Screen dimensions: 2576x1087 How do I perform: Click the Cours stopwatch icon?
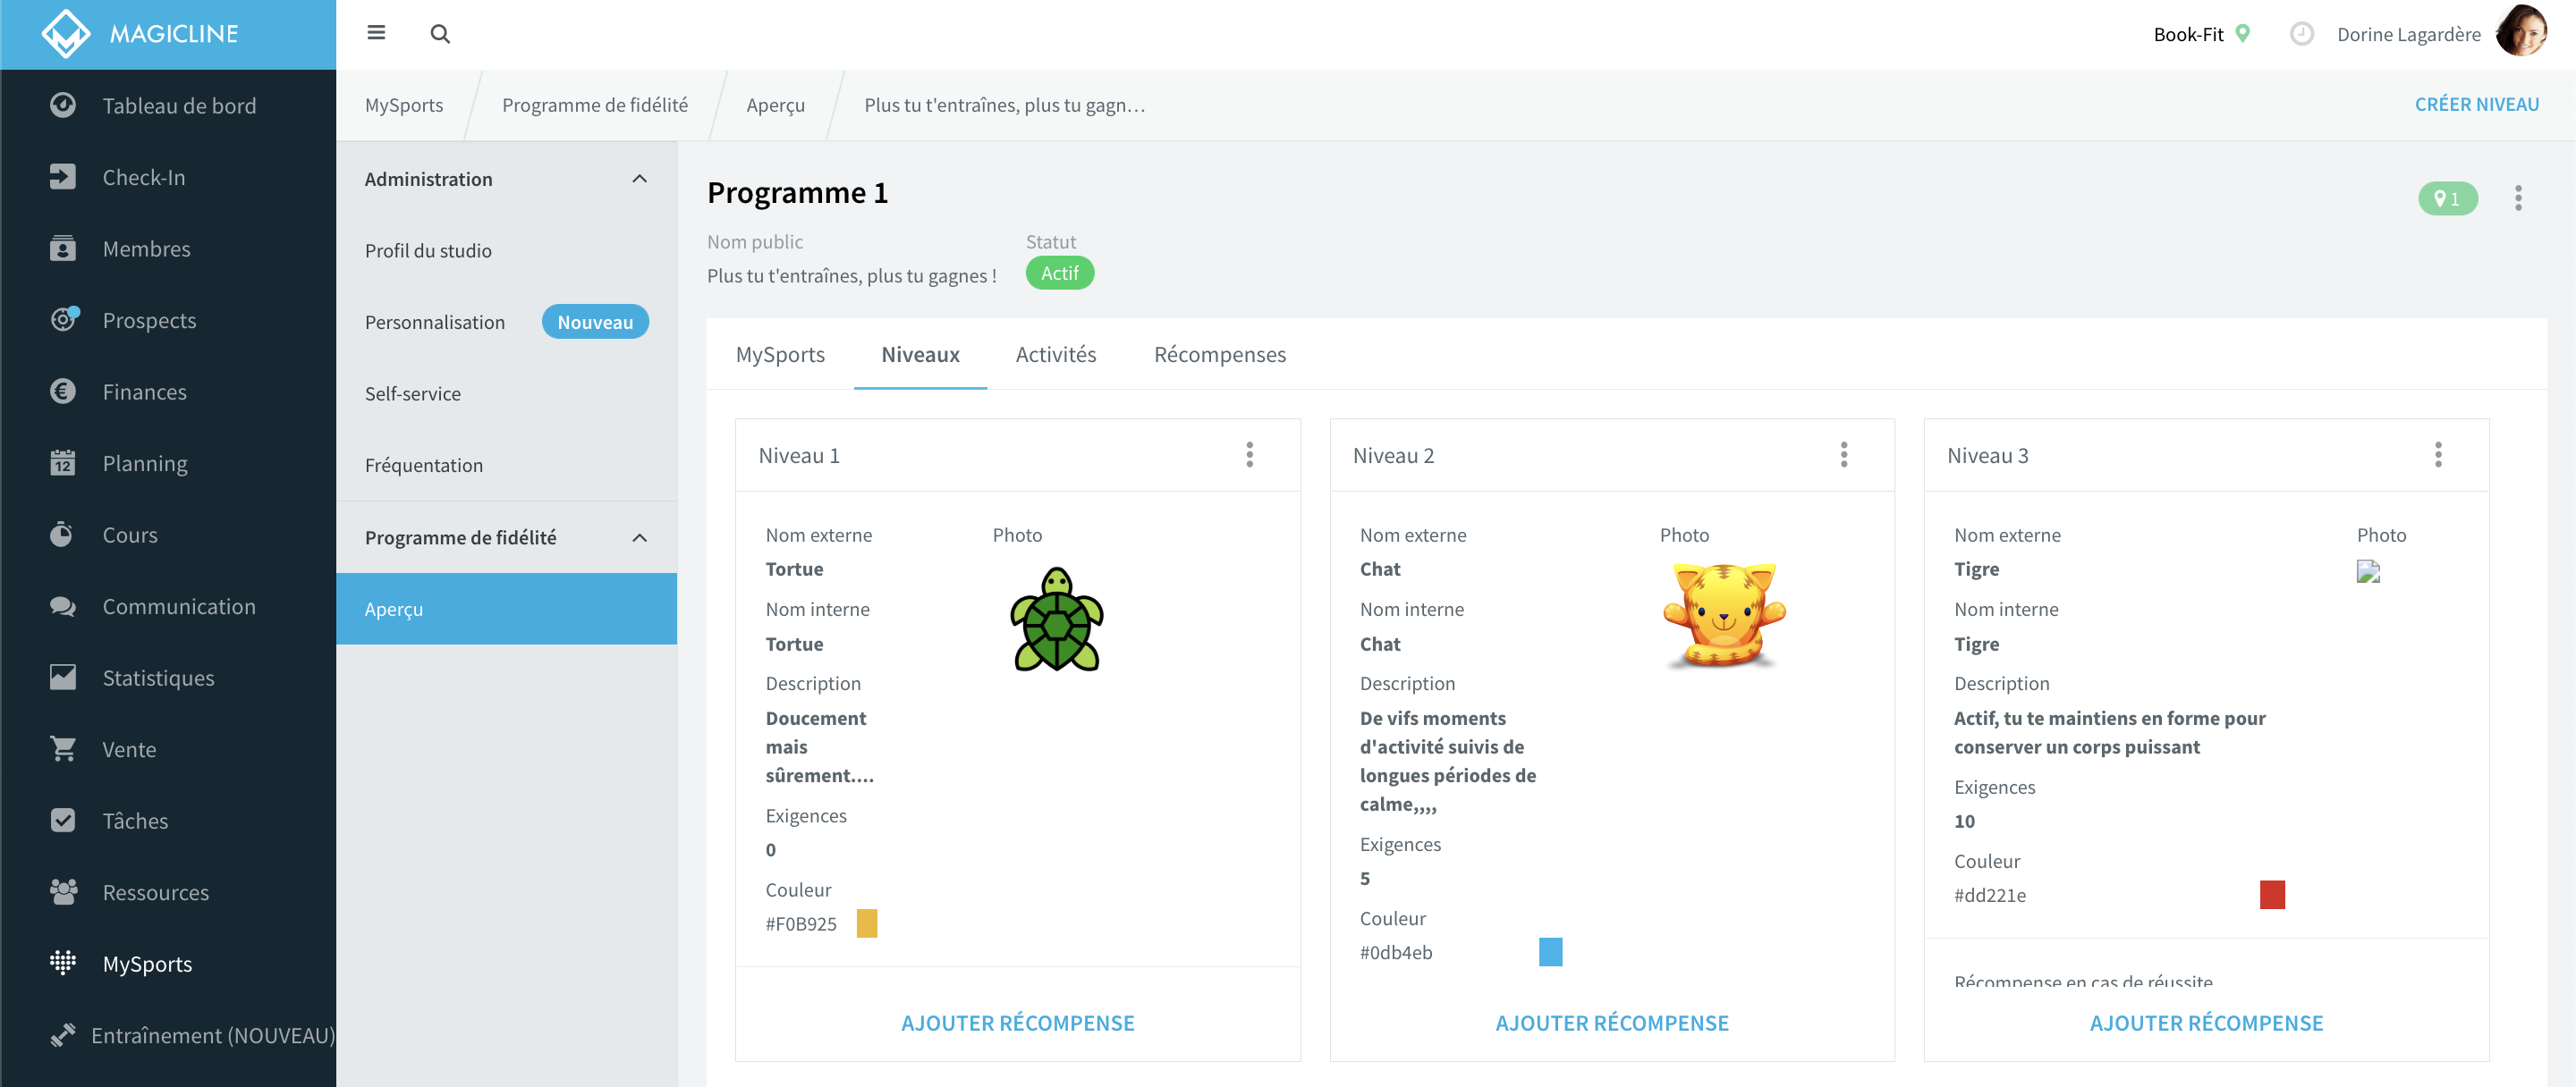(62, 534)
